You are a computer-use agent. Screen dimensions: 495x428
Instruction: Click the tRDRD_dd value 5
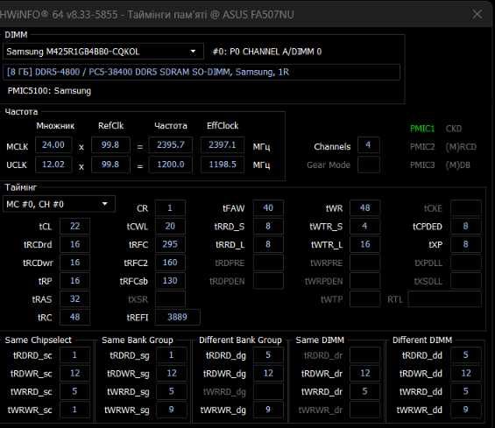465,355
